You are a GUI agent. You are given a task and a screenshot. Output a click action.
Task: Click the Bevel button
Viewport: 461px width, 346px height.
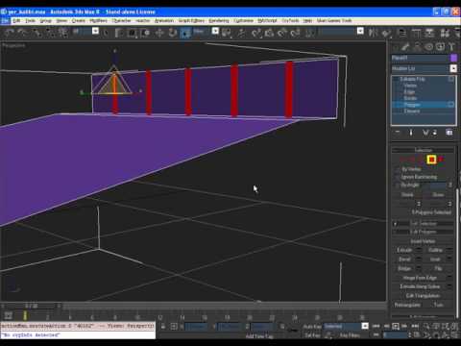(404, 259)
